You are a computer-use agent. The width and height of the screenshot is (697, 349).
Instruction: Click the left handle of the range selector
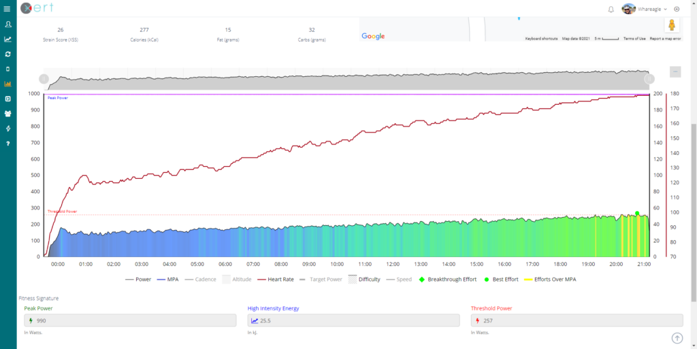coord(44,79)
